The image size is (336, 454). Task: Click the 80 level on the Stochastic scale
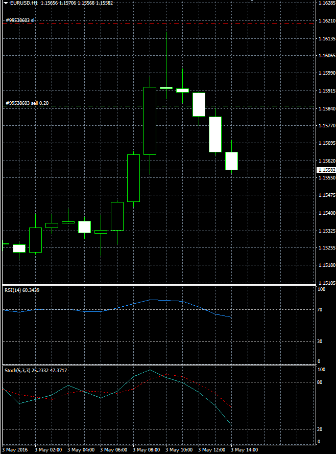[320, 382]
